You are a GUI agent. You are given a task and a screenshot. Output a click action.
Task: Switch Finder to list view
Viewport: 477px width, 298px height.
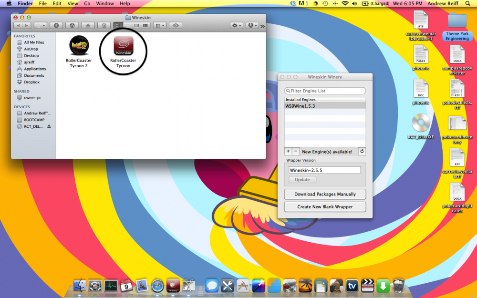127,25
